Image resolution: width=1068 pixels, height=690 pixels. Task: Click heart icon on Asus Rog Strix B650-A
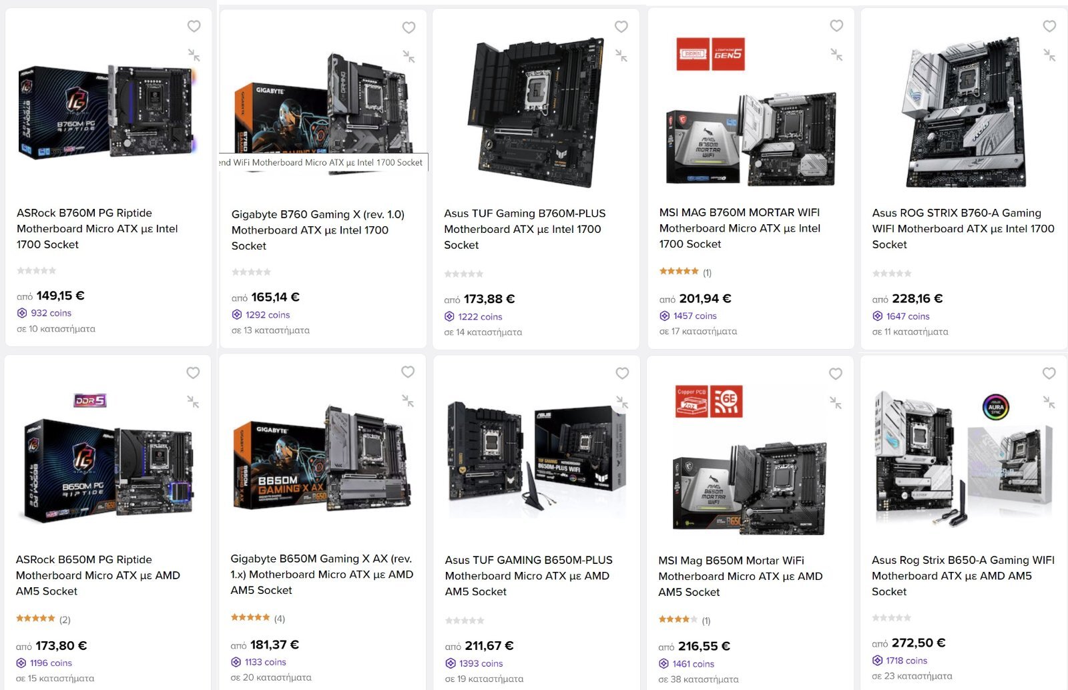point(1049,373)
